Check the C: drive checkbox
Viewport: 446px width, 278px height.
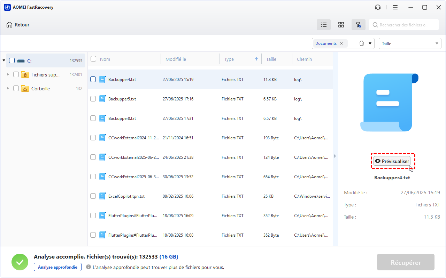12,60
